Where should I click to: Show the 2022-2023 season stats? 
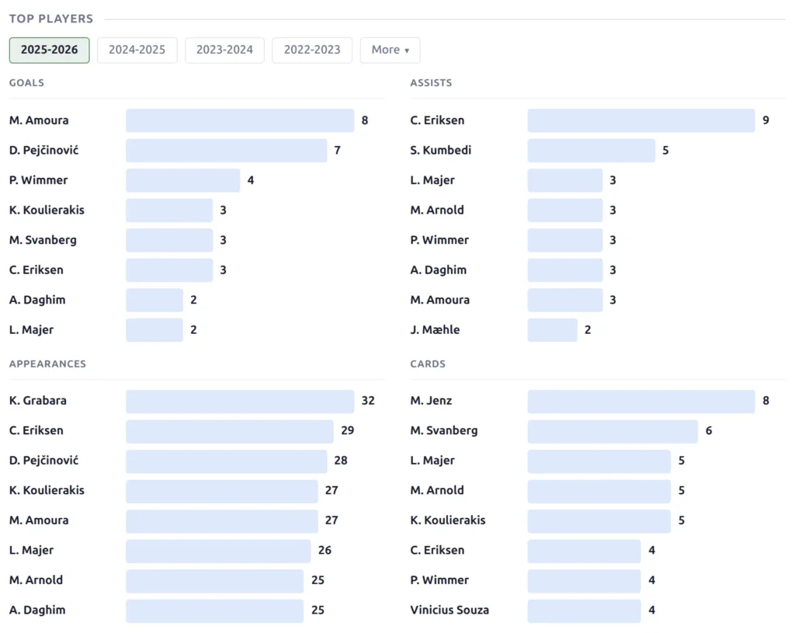(x=312, y=50)
